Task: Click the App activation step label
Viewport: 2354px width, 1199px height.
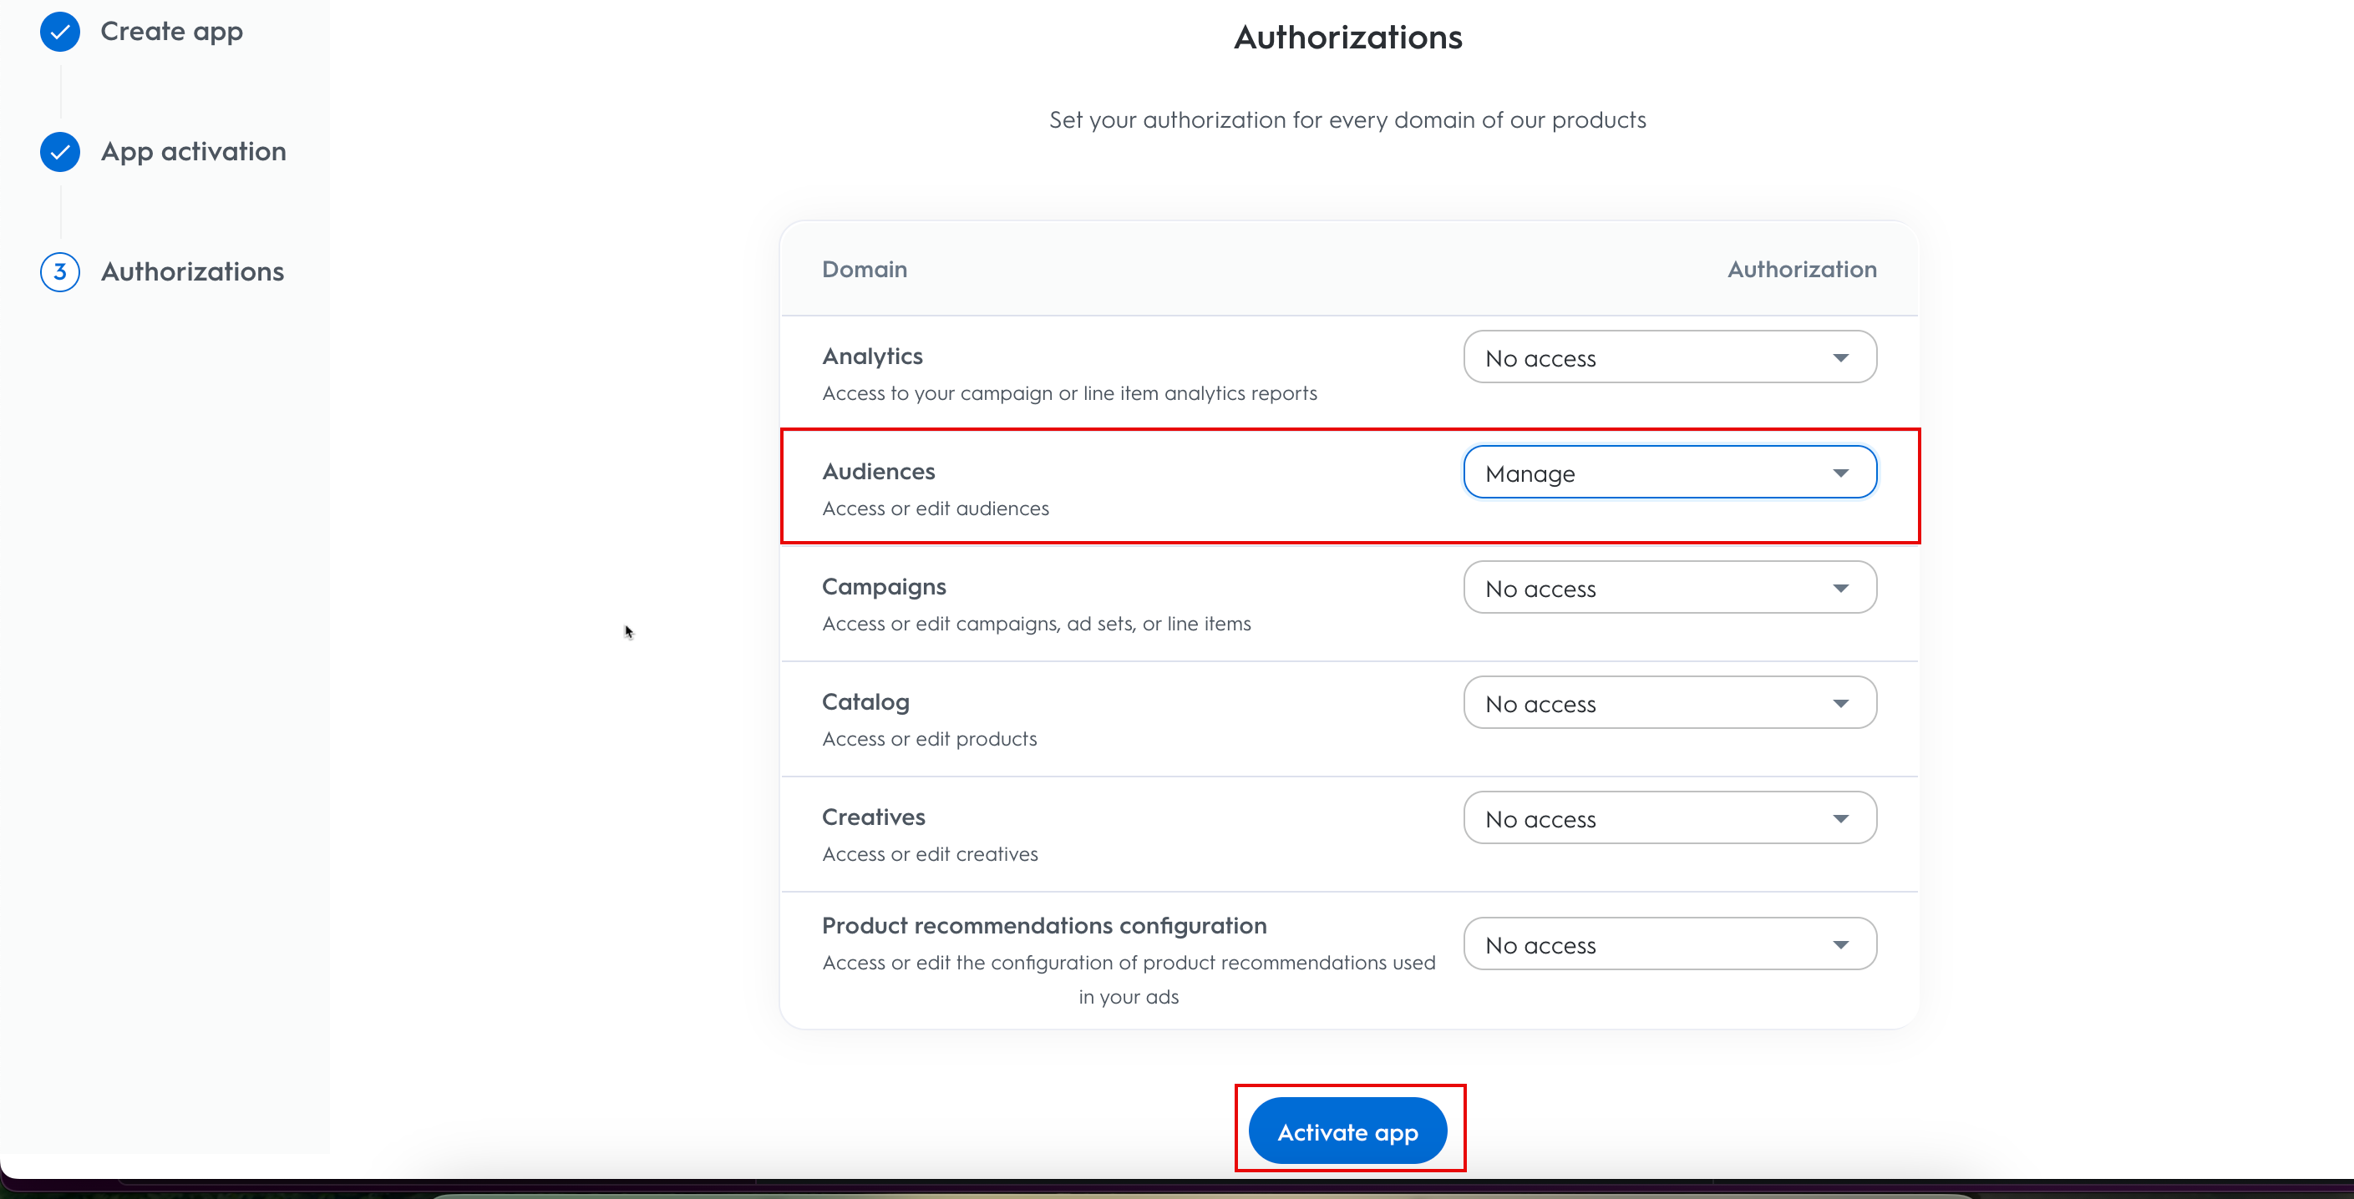Action: click(x=192, y=152)
